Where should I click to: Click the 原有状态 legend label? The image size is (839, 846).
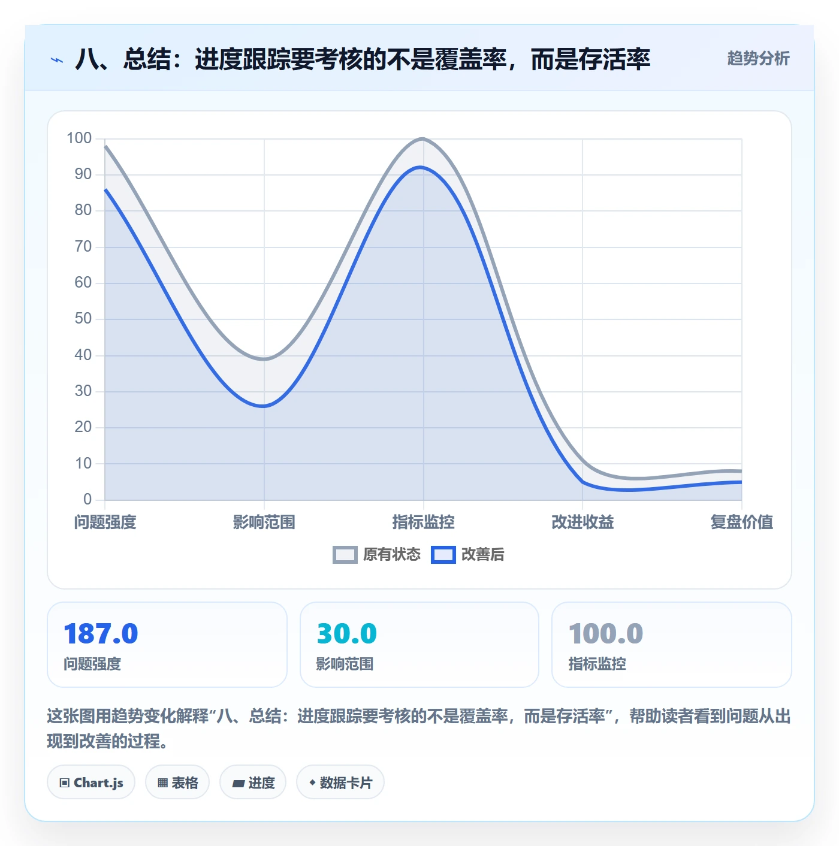392,555
